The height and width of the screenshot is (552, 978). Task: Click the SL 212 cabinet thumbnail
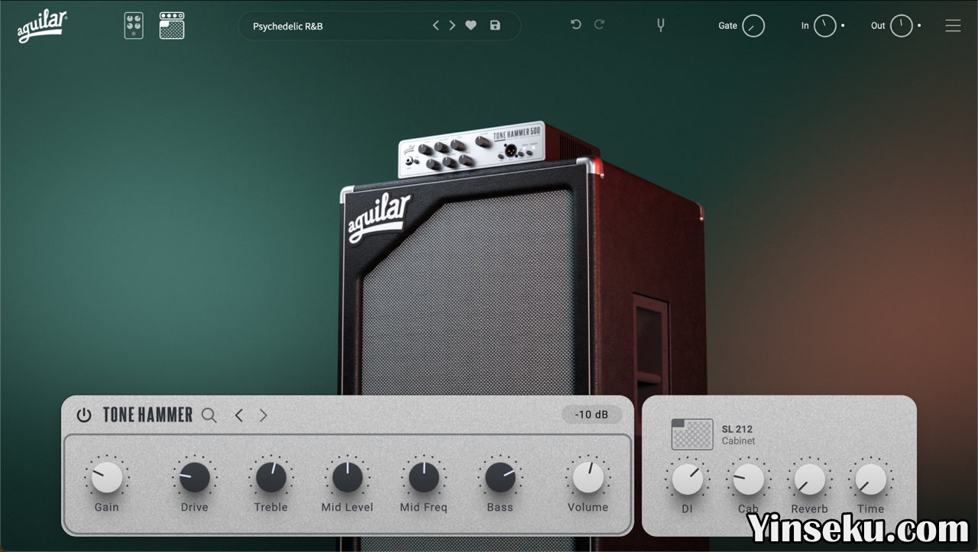tap(692, 434)
